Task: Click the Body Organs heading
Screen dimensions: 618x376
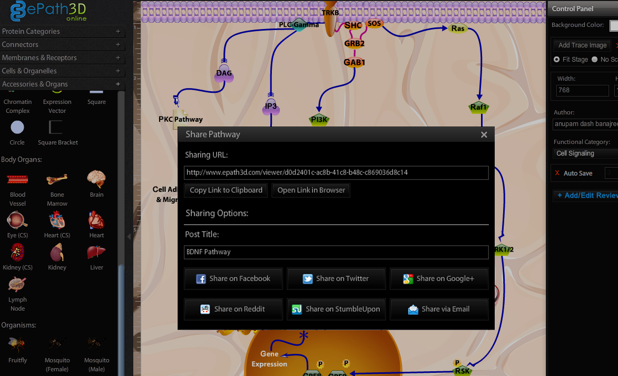Action: [21, 160]
